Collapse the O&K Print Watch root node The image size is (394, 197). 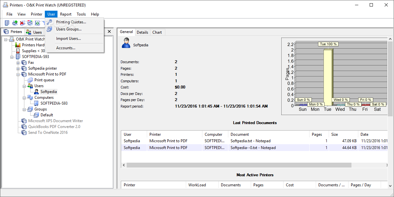tap(6, 39)
